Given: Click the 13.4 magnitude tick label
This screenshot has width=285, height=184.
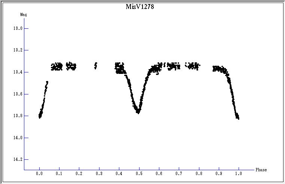Looking at the screenshot, I should click(18, 72).
